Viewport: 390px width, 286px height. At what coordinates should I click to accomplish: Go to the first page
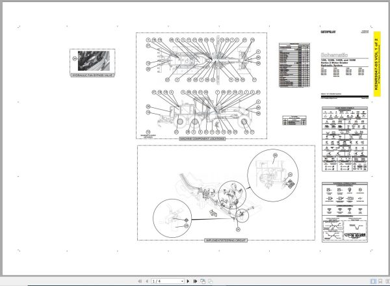[140, 281]
